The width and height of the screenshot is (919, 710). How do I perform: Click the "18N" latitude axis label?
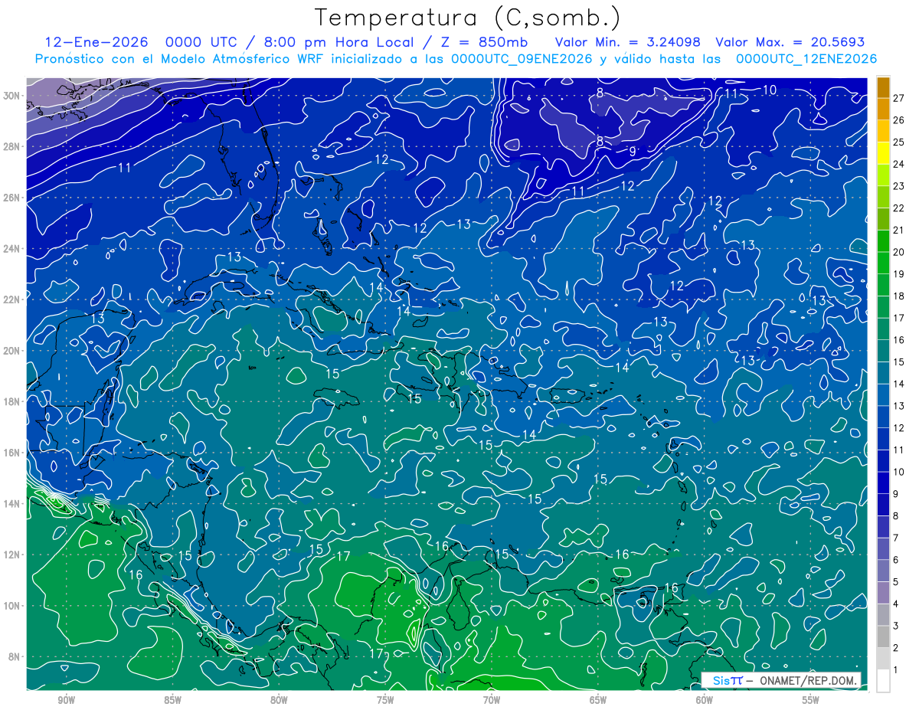point(11,401)
